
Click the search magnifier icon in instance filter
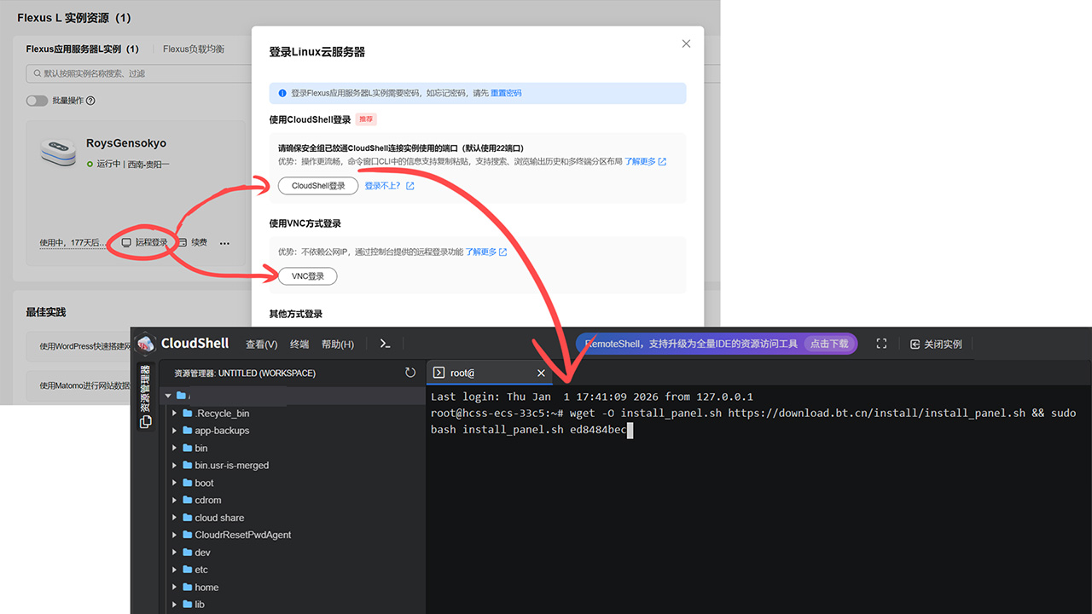coord(37,73)
